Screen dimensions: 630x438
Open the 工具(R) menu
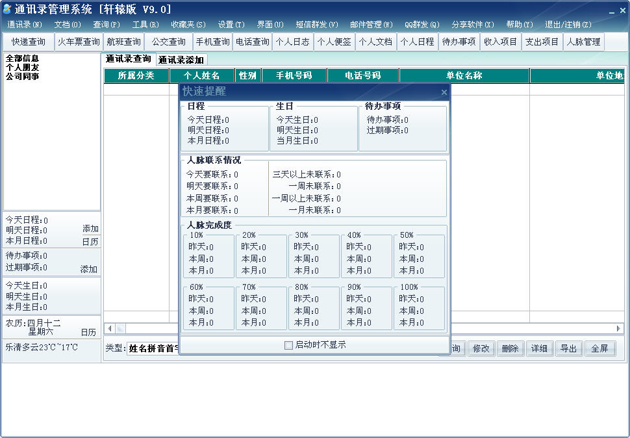point(145,25)
